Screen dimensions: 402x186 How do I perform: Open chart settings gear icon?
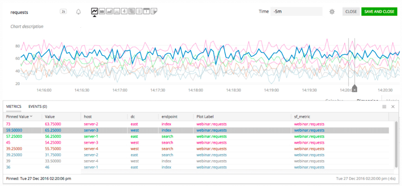click(x=332, y=12)
